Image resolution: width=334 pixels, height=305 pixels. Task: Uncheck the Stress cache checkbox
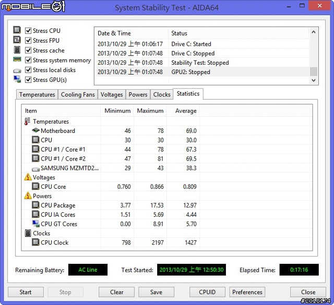click(28, 50)
